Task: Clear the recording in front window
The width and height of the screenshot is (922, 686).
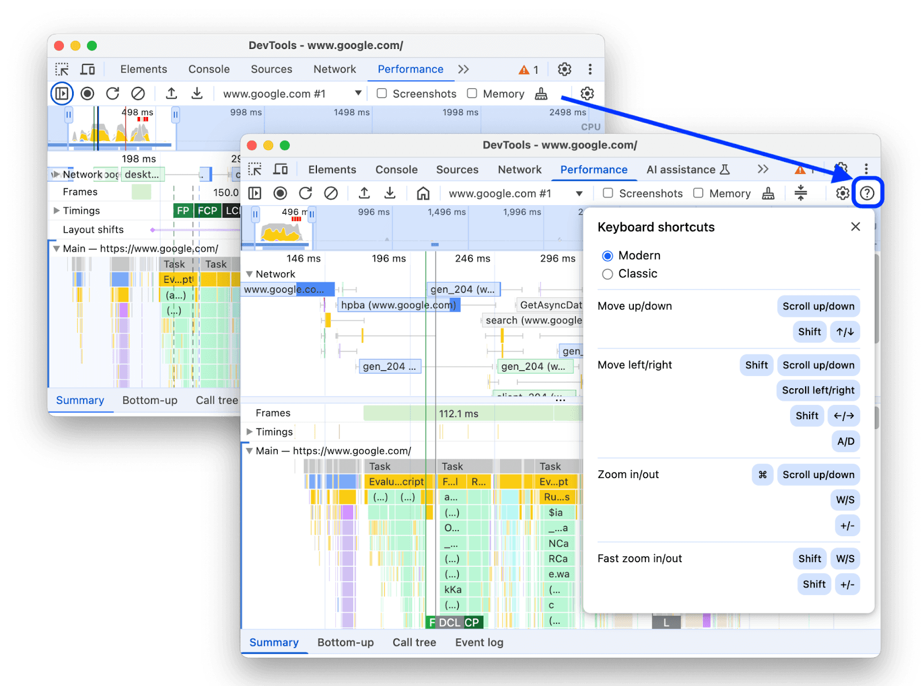Action: click(331, 193)
